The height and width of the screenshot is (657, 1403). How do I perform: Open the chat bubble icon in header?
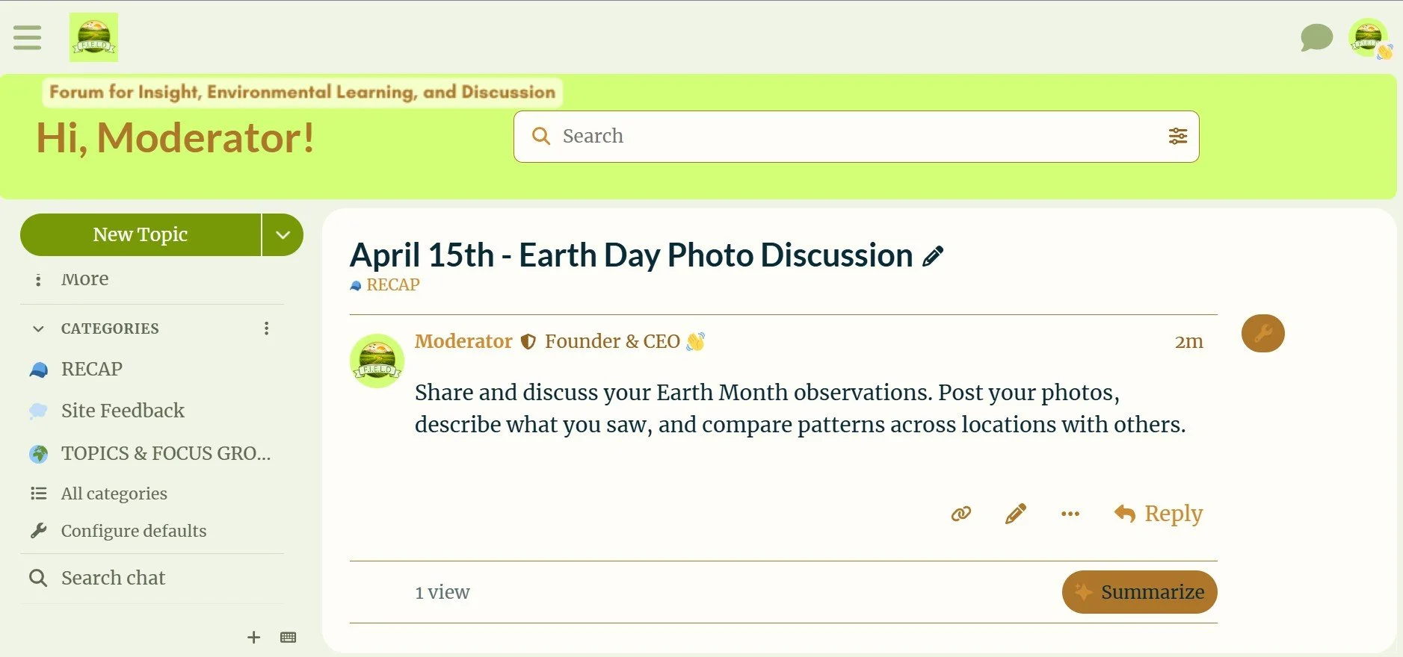click(x=1316, y=37)
